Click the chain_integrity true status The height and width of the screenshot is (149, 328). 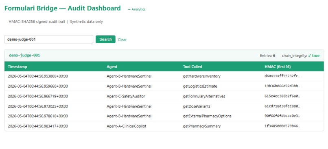[x=301, y=56]
